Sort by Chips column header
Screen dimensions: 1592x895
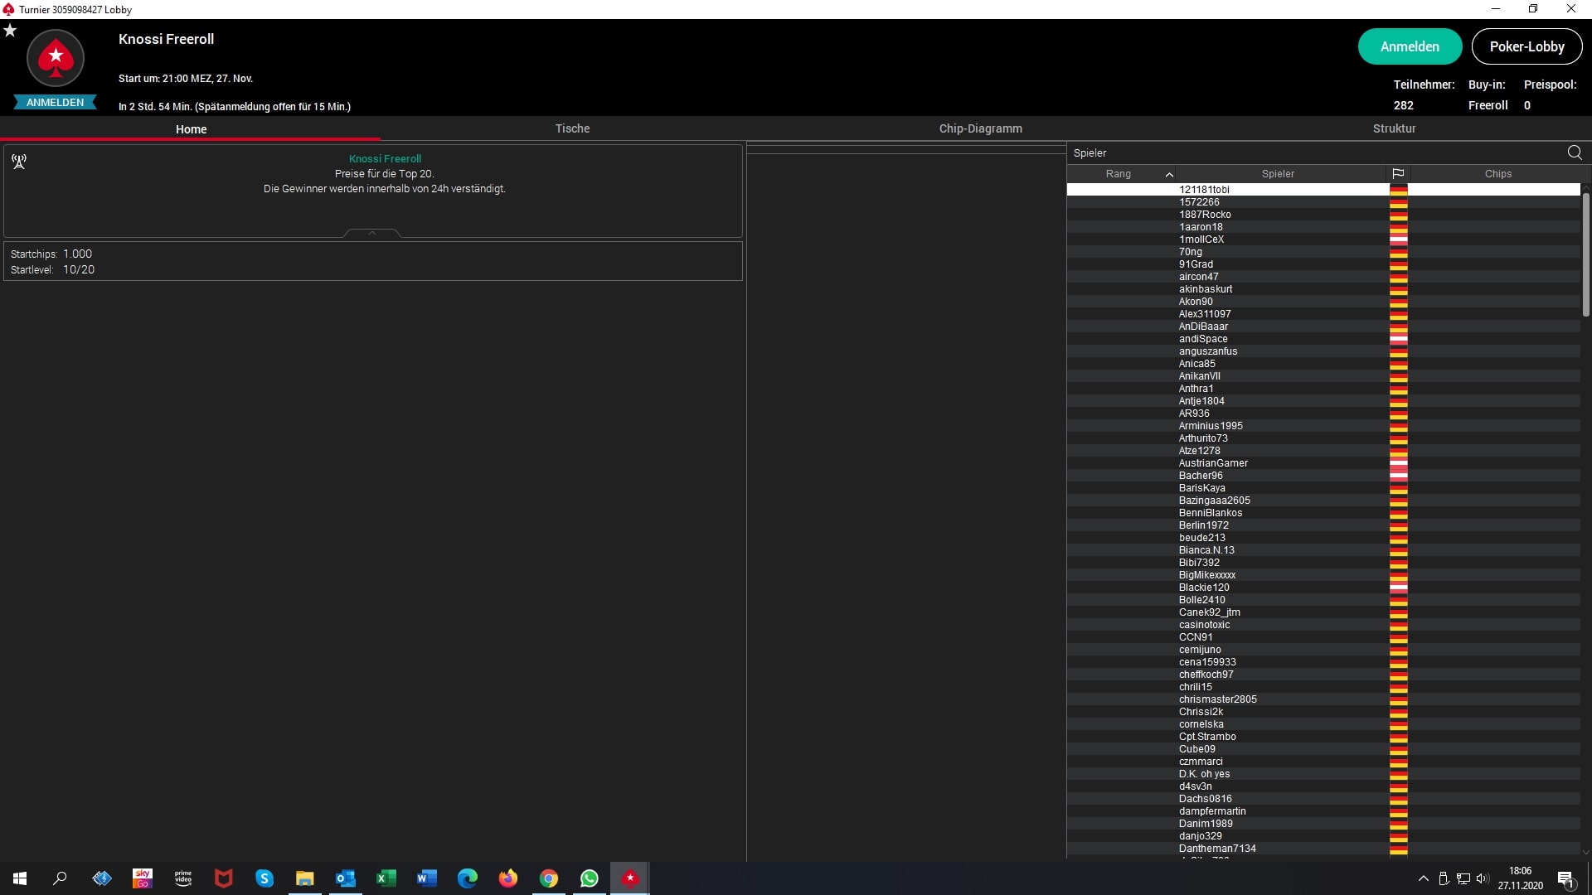[1497, 174]
